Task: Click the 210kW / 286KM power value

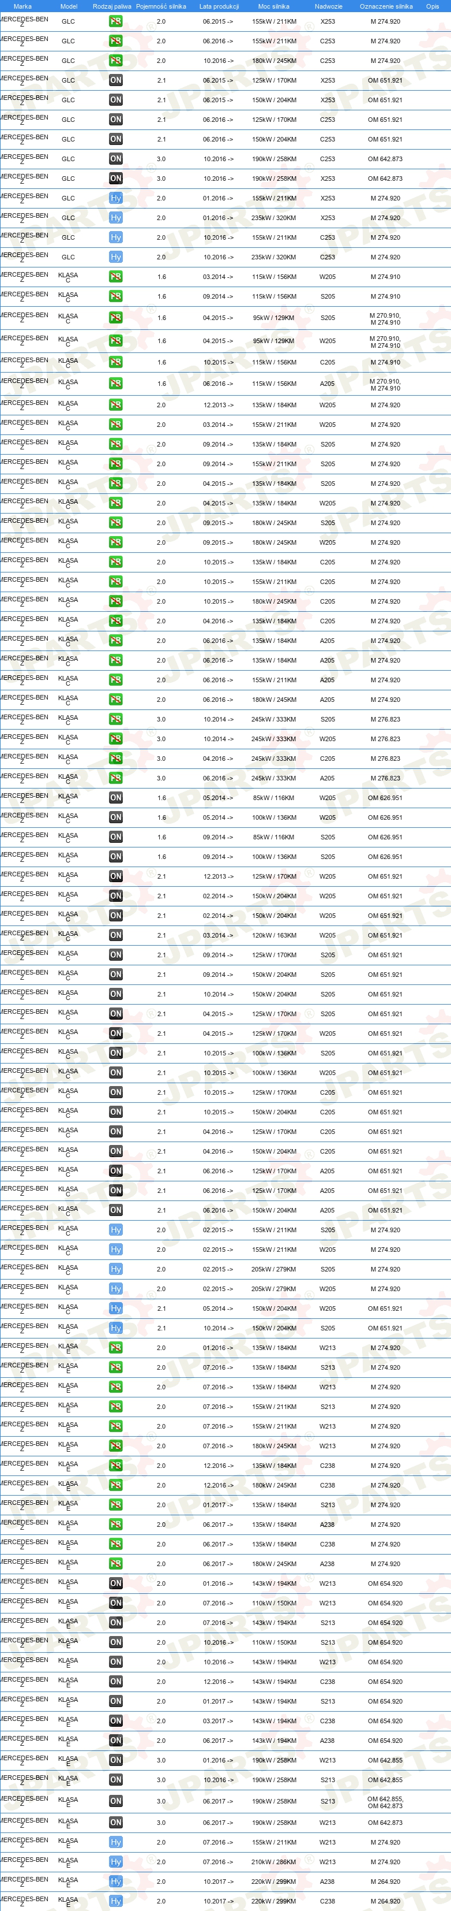Action: [x=274, y=1862]
